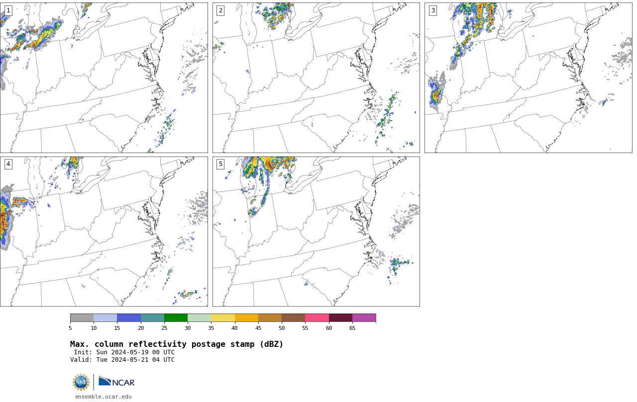The height and width of the screenshot is (402, 637).
Task: Click the panel number label 4
Action: point(8,164)
